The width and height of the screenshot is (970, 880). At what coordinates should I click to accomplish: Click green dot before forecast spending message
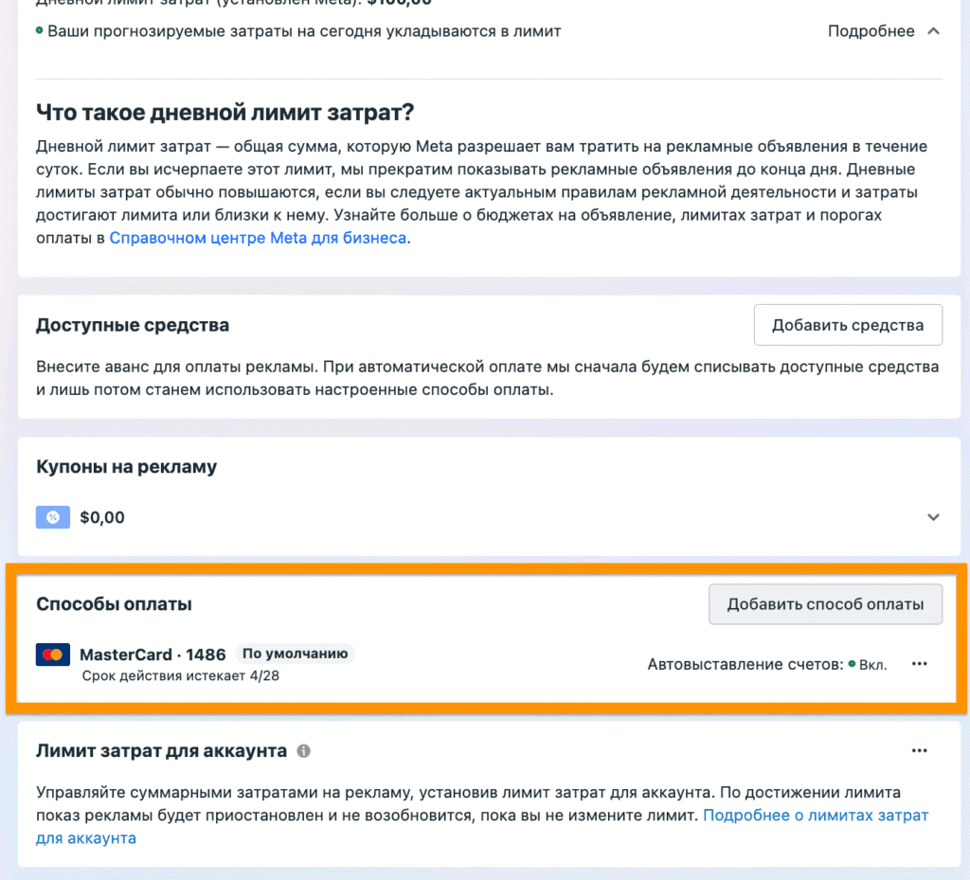[40, 31]
